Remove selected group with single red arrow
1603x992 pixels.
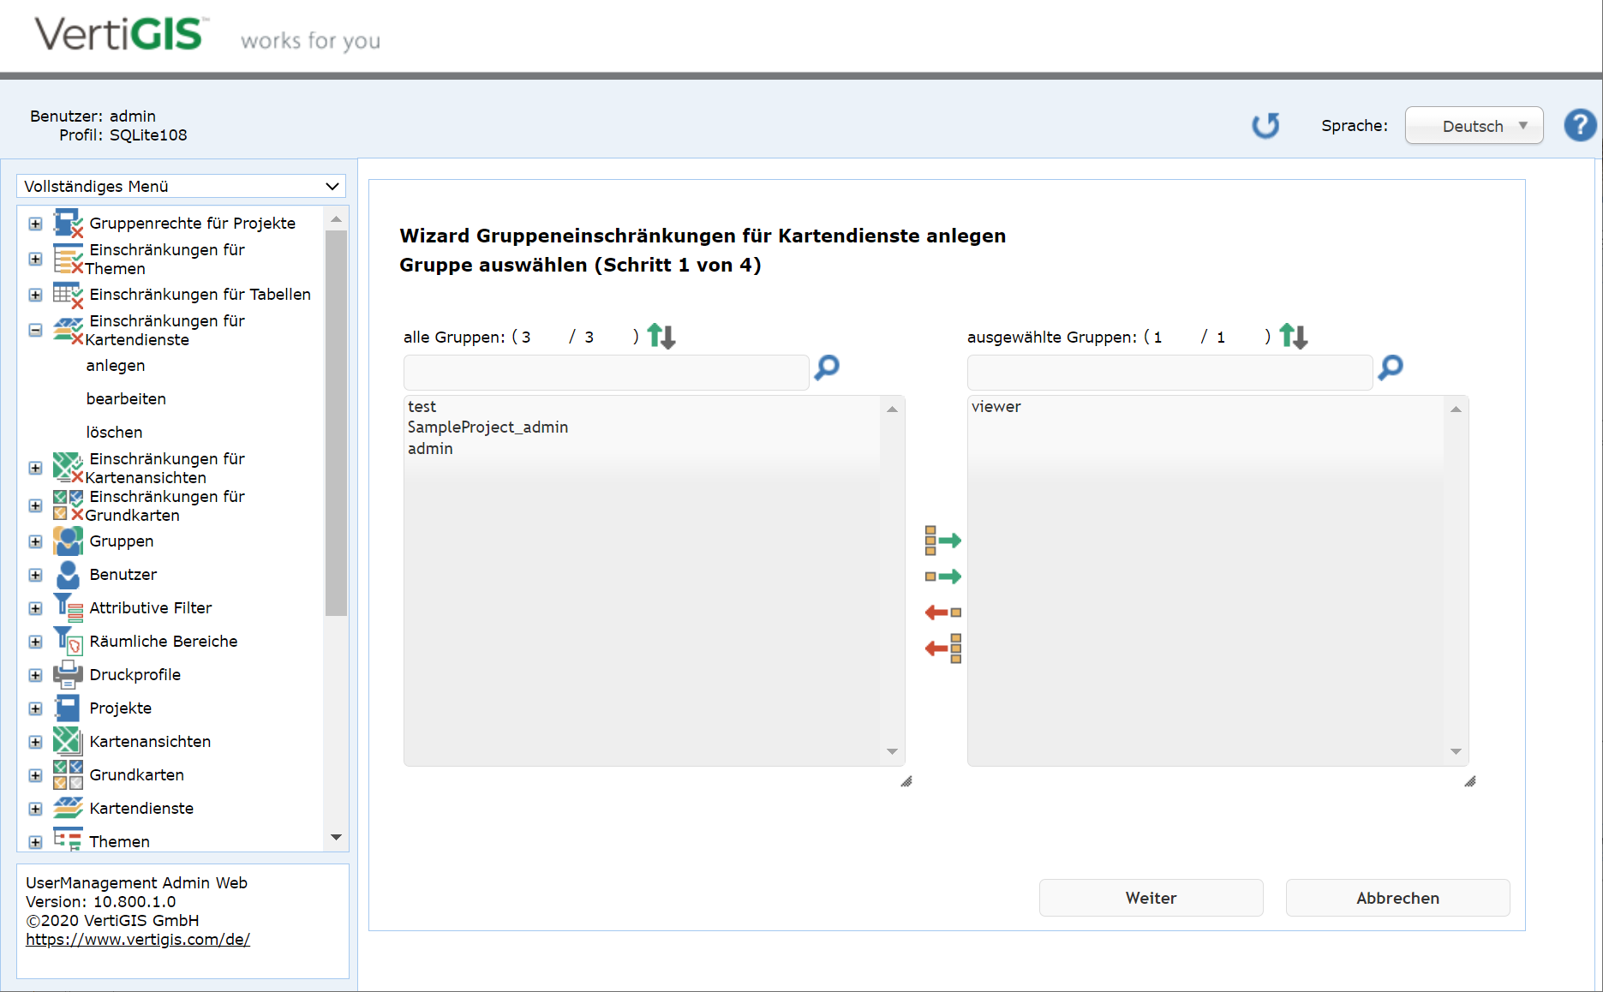point(942,613)
